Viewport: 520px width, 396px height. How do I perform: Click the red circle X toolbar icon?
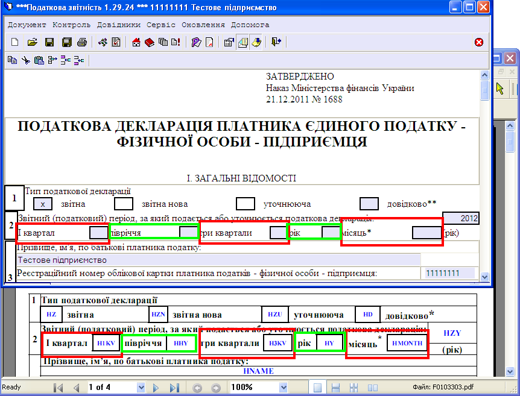tap(478, 42)
